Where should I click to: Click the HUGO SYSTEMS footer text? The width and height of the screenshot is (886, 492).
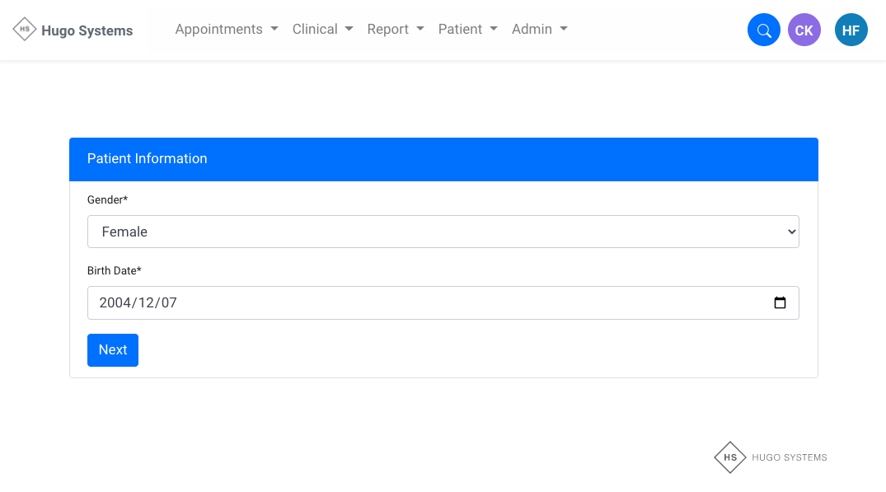pyautogui.click(x=789, y=457)
